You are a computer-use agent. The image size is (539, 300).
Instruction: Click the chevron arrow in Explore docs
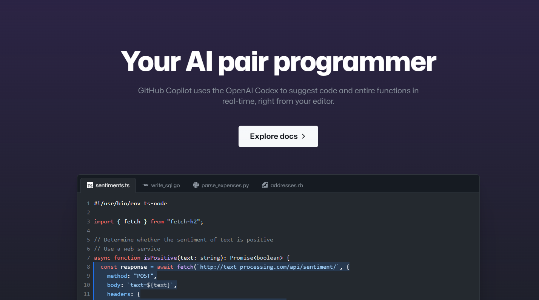click(x=303, y=136)
